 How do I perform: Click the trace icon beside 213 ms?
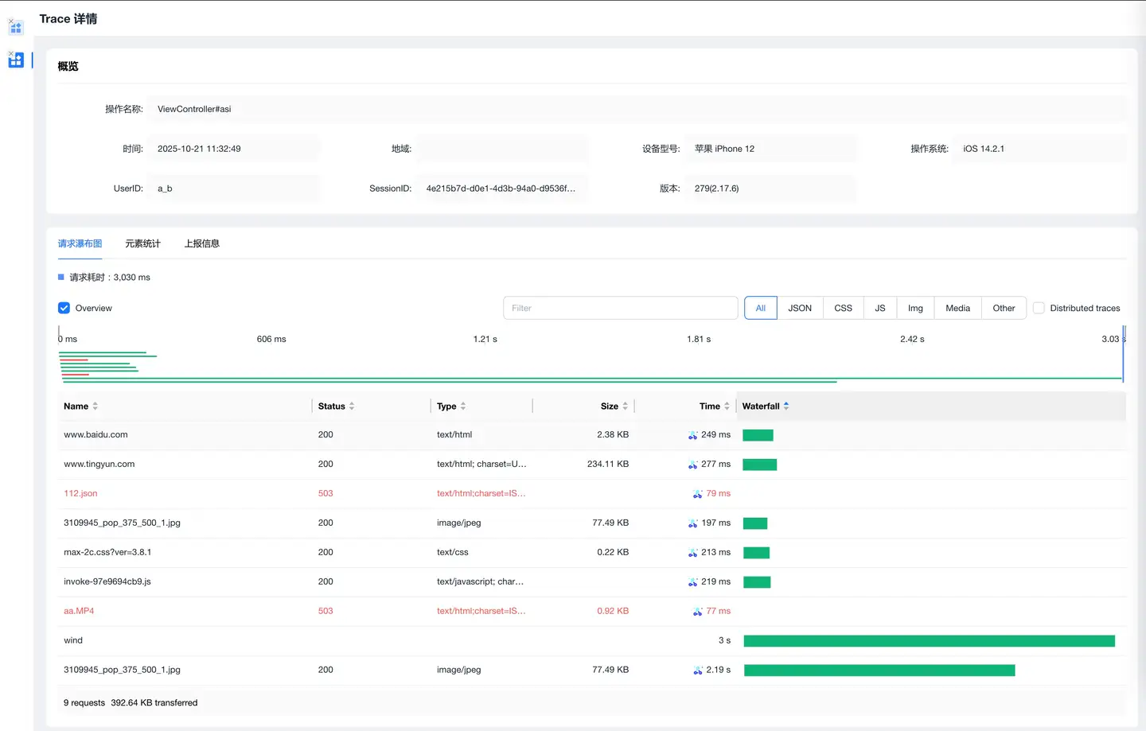tap(692, 553)
